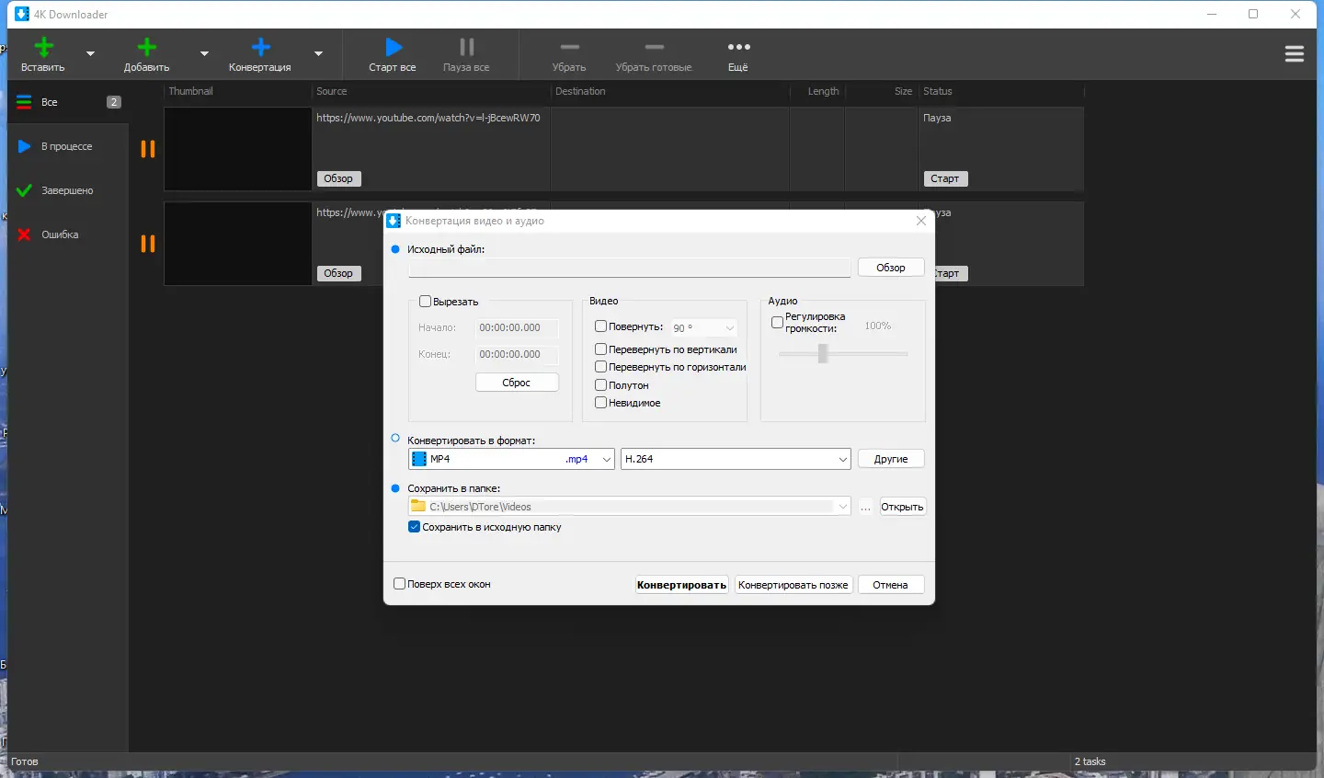Enable the Вырезать checkbox
The width and height of the screenshot is (1324, 778).
point(426,302)
